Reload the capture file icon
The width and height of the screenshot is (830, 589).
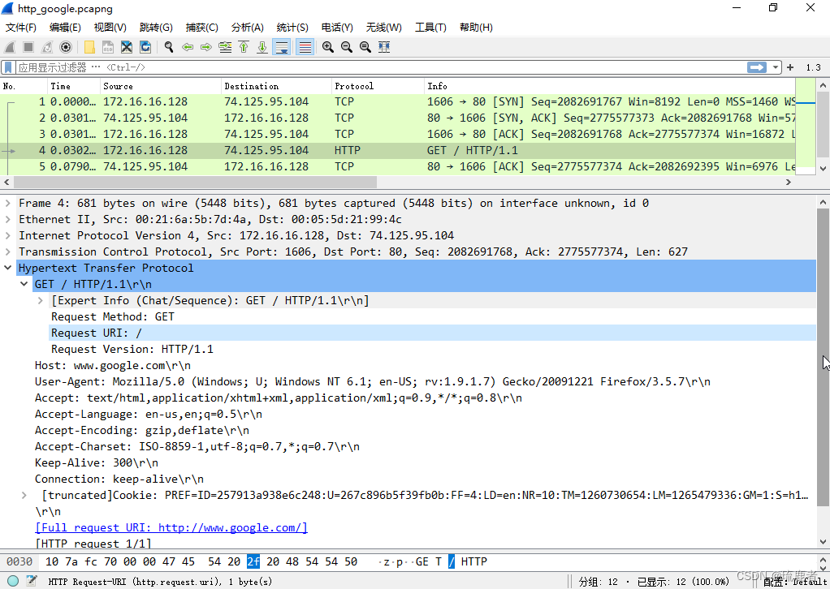(x=145, y=47)
